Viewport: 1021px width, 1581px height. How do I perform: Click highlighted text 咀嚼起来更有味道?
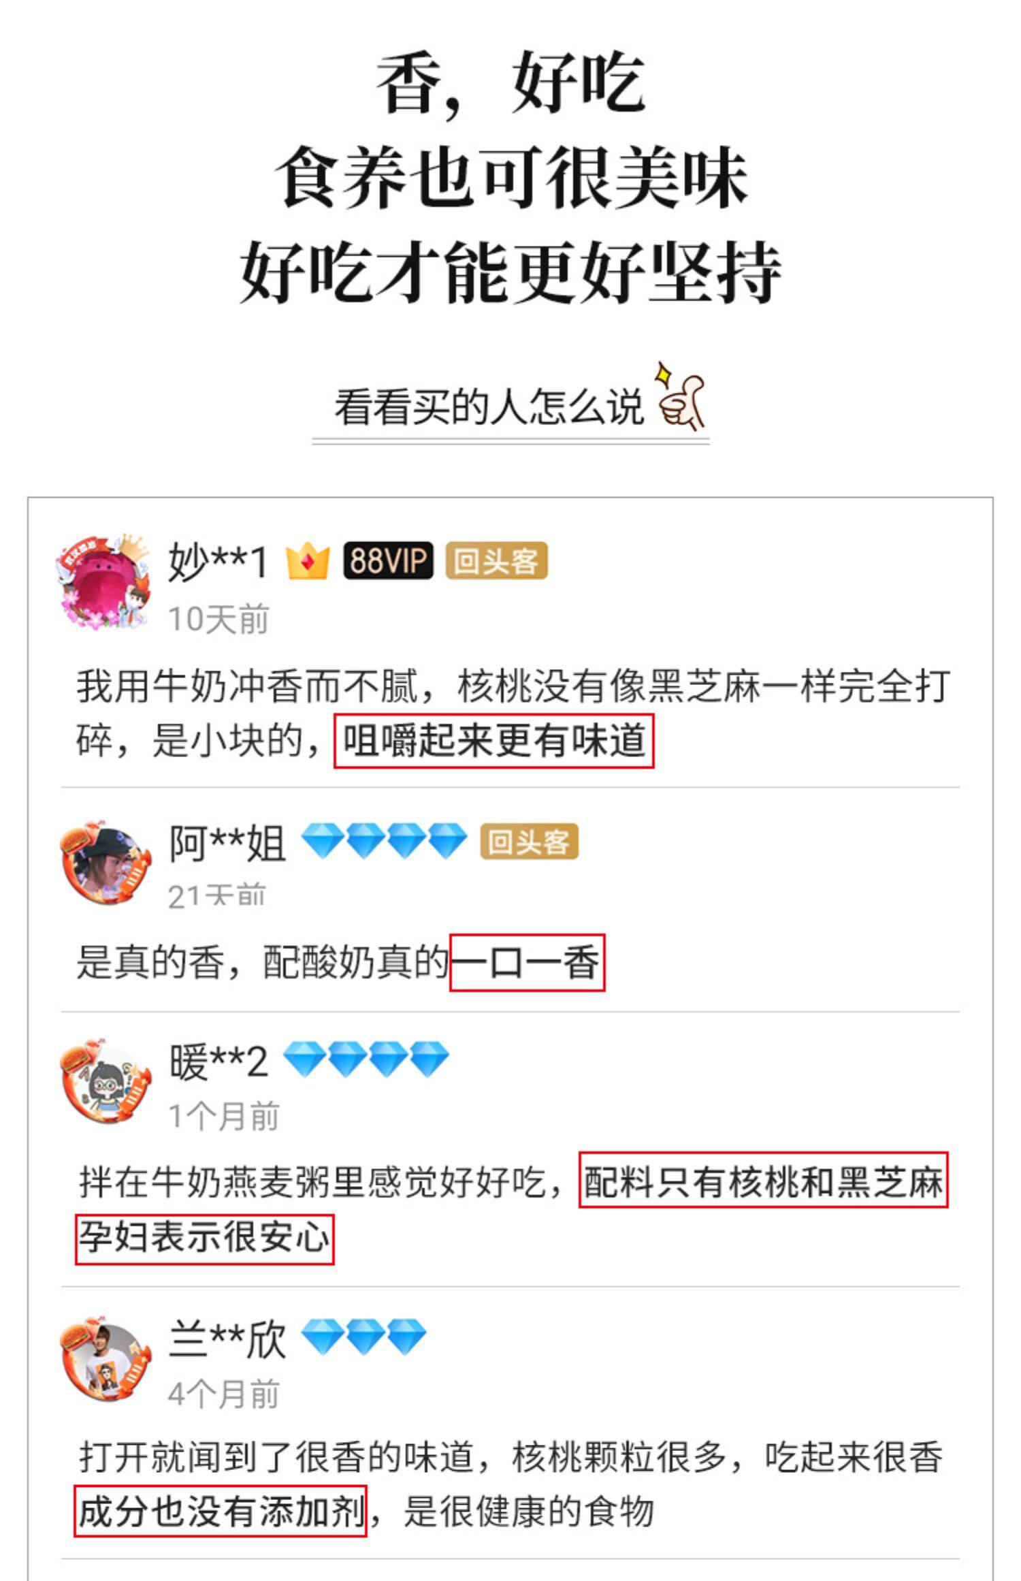[x=493, y=741]
